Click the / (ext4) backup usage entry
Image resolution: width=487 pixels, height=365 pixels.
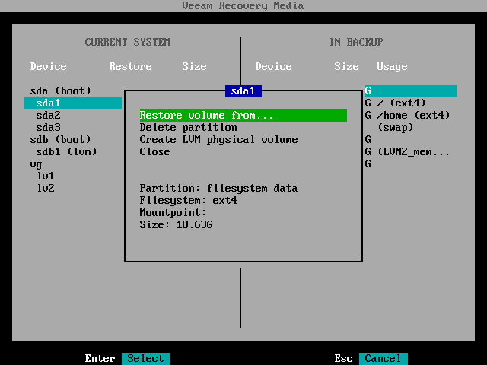point(401,103)
